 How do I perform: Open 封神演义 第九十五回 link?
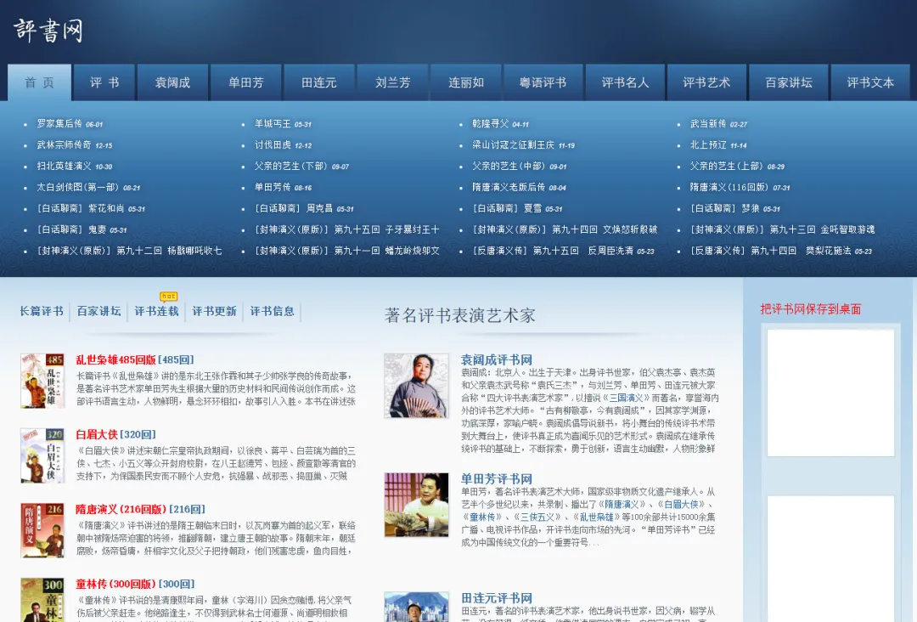point(346,229)
